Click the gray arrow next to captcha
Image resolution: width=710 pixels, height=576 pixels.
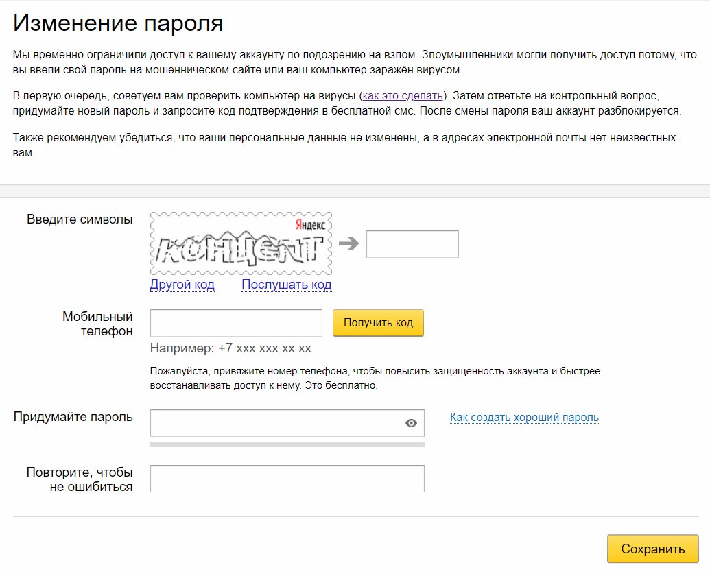(x=348, y=243)
